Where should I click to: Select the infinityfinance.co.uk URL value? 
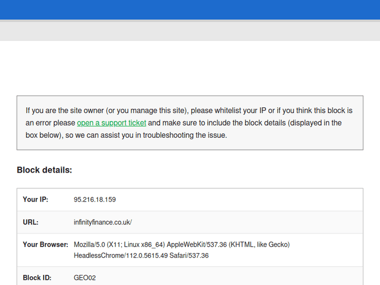click(x=103, y=222)
